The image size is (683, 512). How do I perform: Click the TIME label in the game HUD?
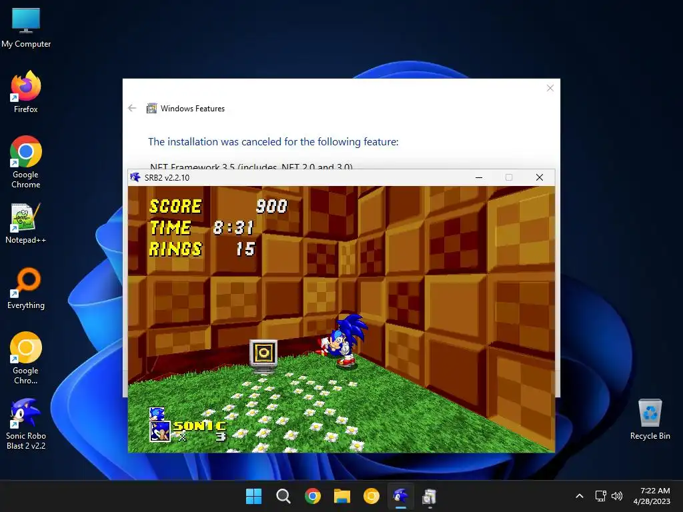click(170, 228)
